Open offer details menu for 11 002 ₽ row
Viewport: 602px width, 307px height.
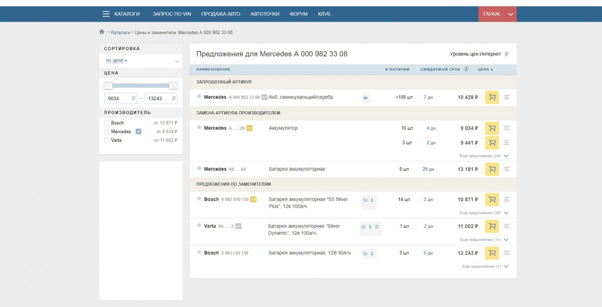point(507,226)
